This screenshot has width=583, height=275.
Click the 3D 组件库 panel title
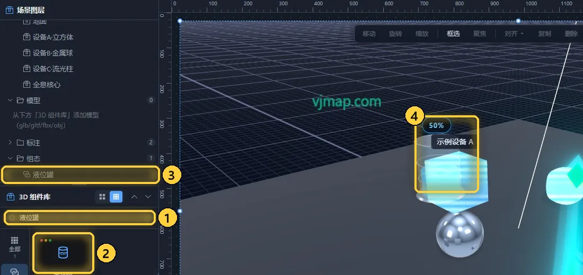(x=34, y=197)
